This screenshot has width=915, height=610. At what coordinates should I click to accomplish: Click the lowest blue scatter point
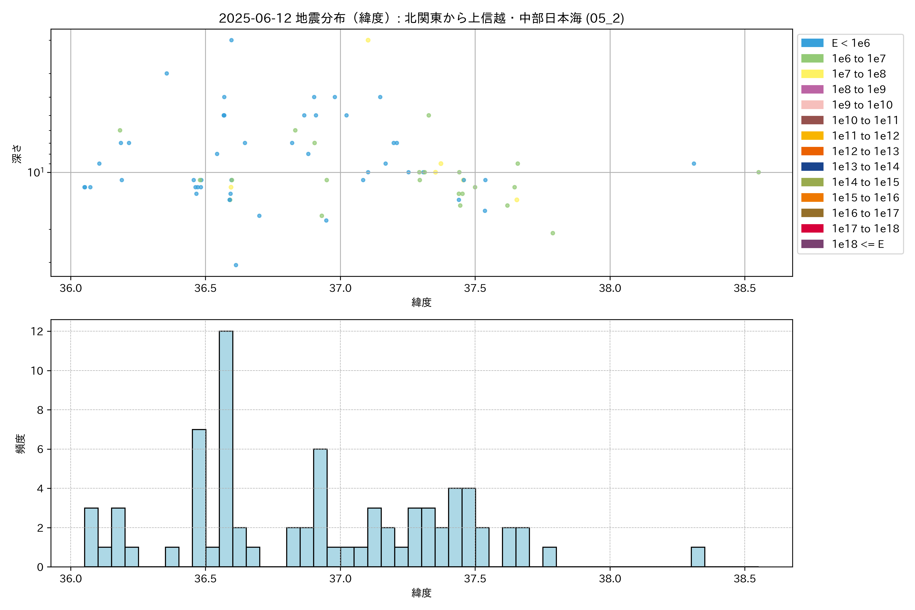236,265
